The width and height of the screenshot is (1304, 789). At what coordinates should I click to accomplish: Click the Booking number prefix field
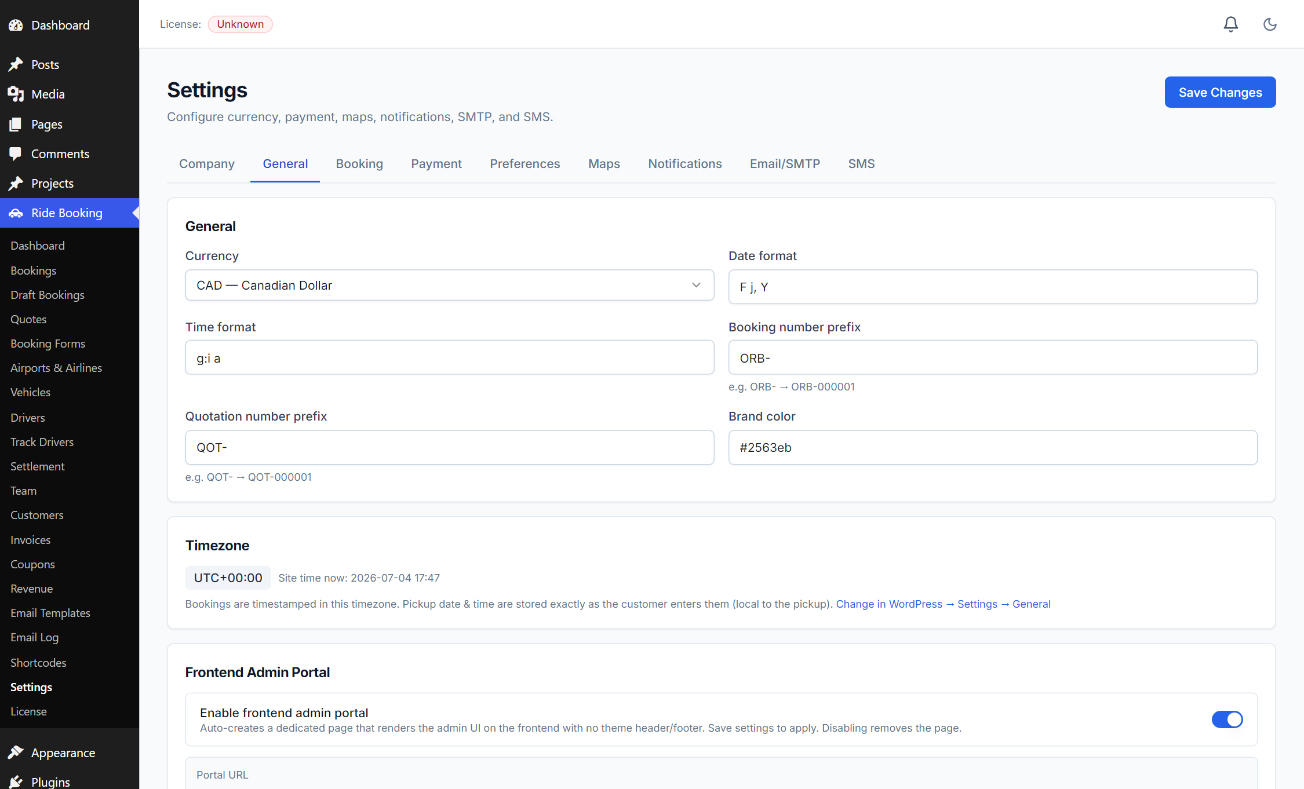(993, 357)
